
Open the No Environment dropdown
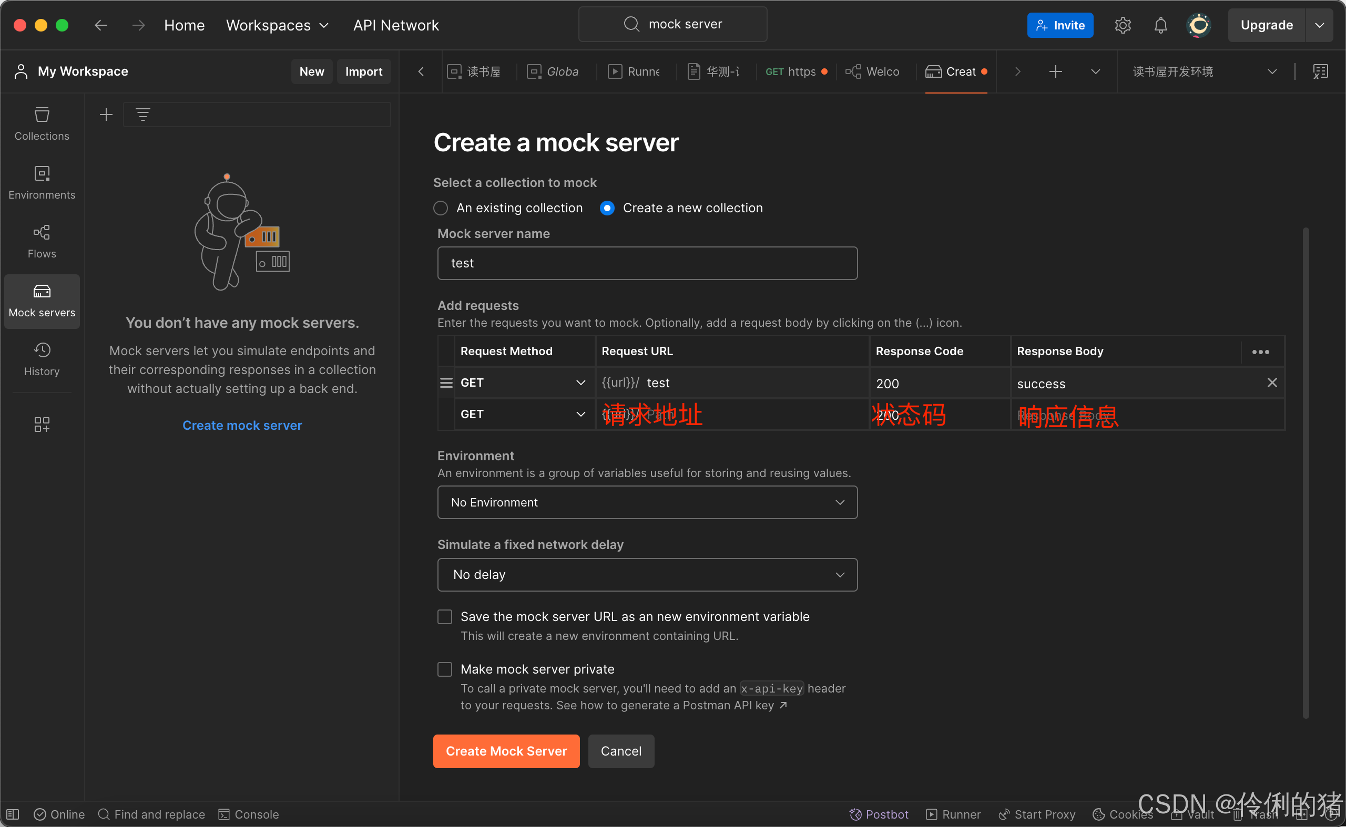tap(647, 502)
